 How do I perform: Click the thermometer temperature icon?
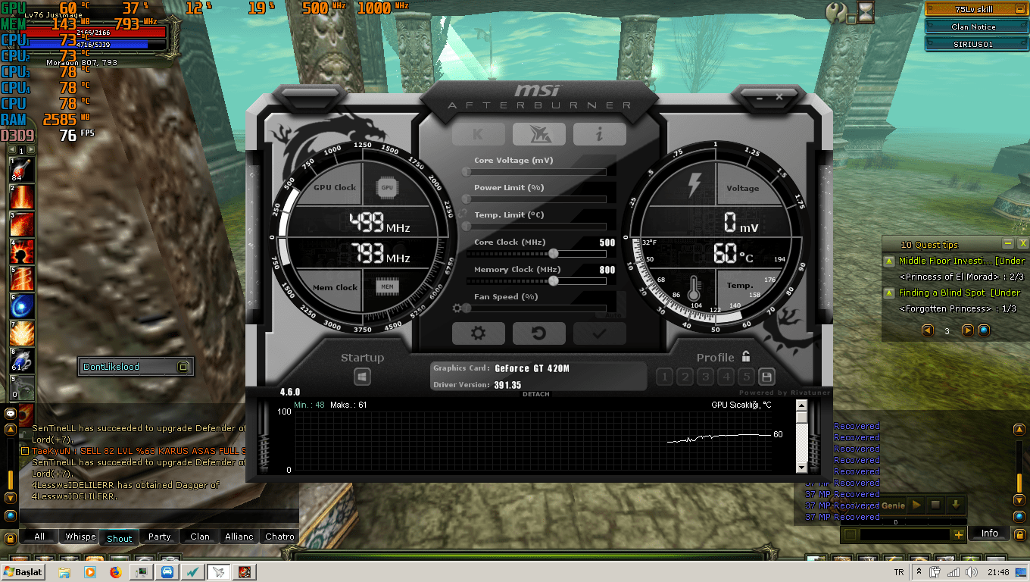(x=694, y=288)
